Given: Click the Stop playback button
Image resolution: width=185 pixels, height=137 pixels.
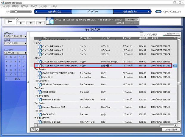Looking at the screenshot, I should pos(21,23).
